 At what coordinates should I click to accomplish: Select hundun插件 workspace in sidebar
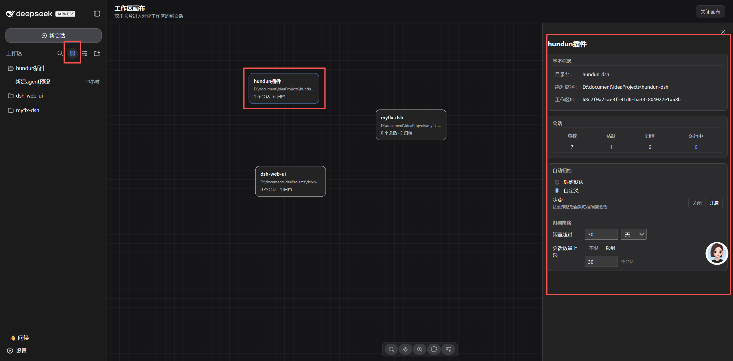pos(54,68)
